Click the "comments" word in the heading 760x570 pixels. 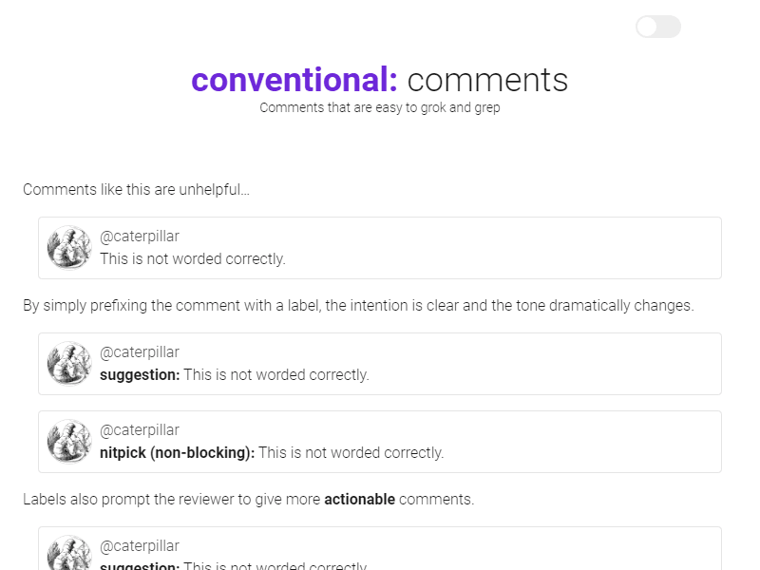(x=487, y=80)
